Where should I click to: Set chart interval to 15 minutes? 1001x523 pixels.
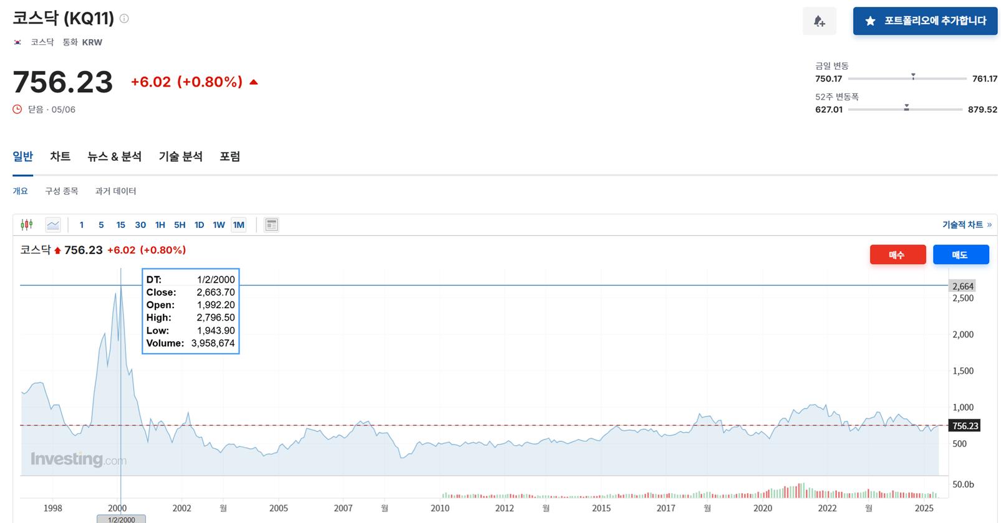[x=121, y=225]
